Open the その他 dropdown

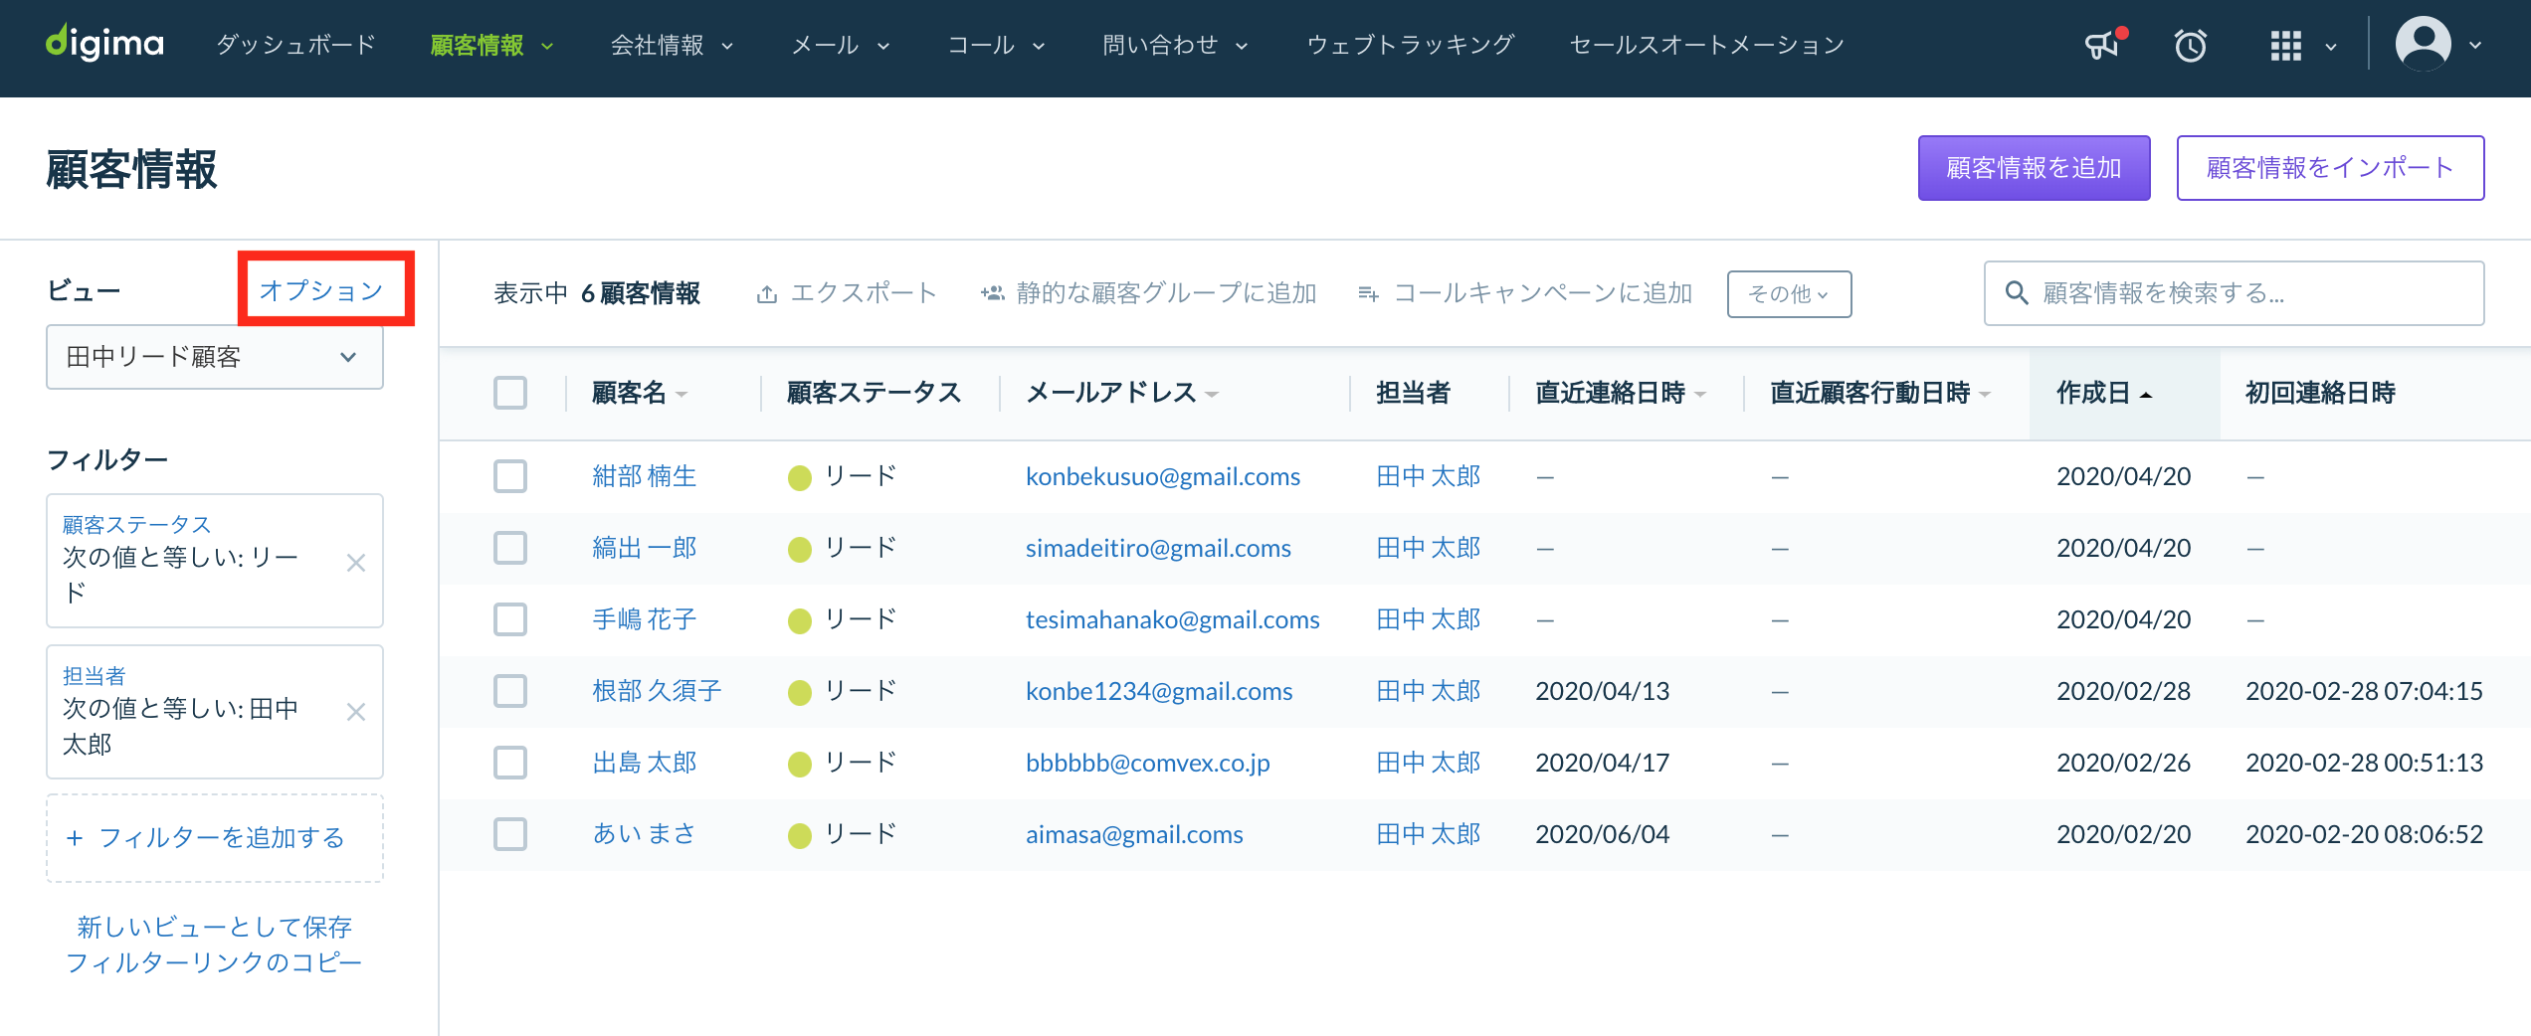click(x=1789, y=294)
